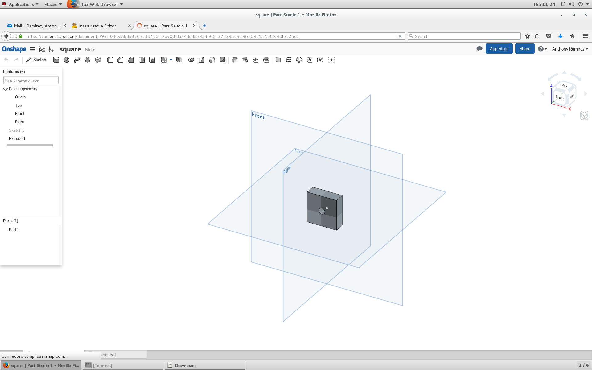The height and width of the screenshot is (370, 592).
Task: Open the Applications menu
Action: [21, 4]
